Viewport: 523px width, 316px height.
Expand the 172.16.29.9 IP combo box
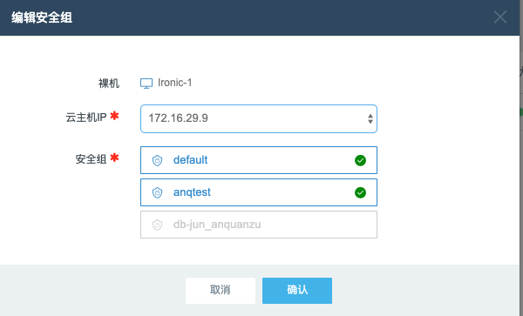pyautogui.click(x=259, y=119)
